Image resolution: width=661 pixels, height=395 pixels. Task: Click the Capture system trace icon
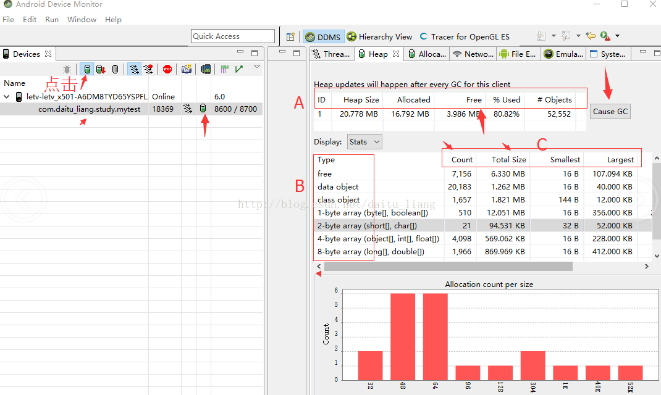(x=224, y=69)
